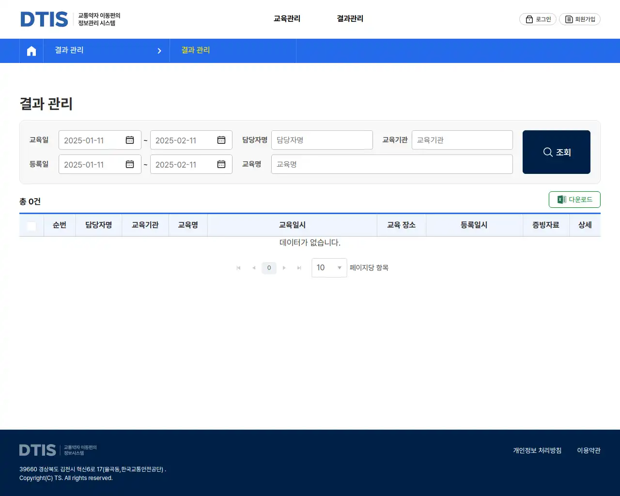Screen dimensions: 620x496
Task: Click the 상세 column header
Action: point(585,225)
